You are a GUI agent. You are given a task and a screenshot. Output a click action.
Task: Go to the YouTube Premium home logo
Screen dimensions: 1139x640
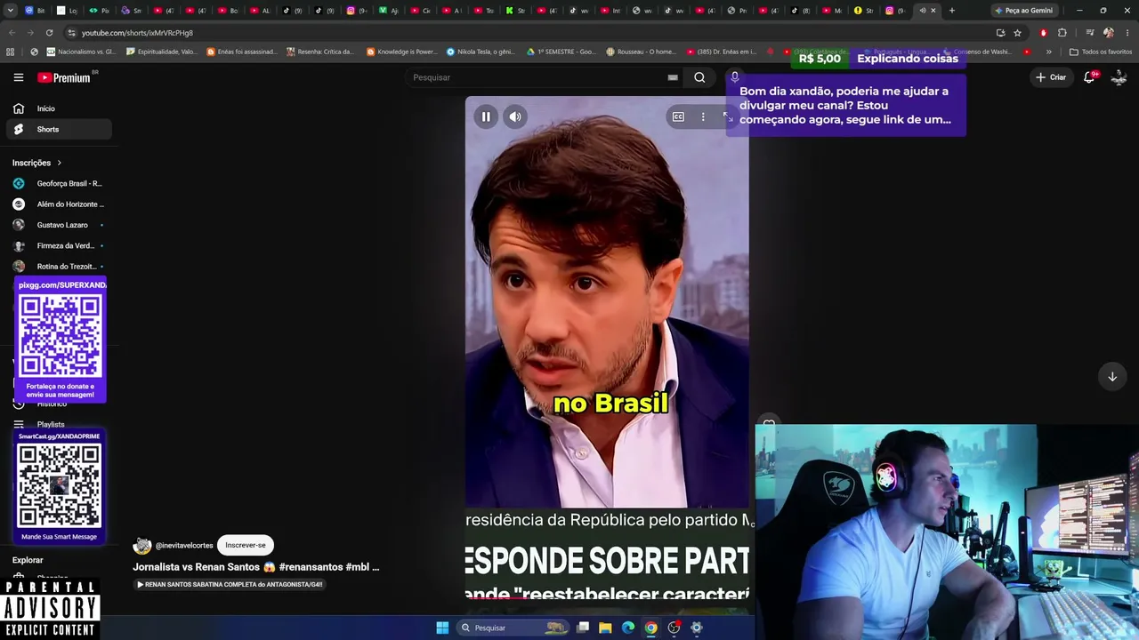coord(64,77)
